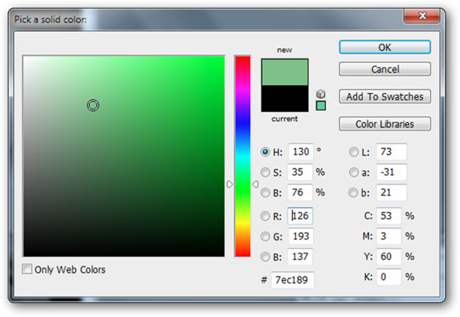The width and height of the screenshot is (460, 317).
Task: Pick pure green at color field top-right corner
Action: pos(224,56)
